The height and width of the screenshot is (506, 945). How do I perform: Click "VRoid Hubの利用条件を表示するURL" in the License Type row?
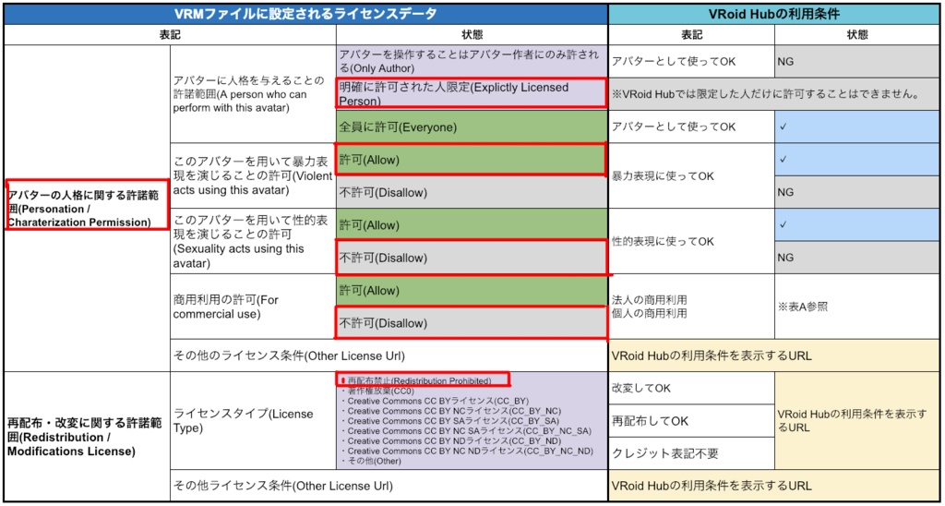[857, 420]
